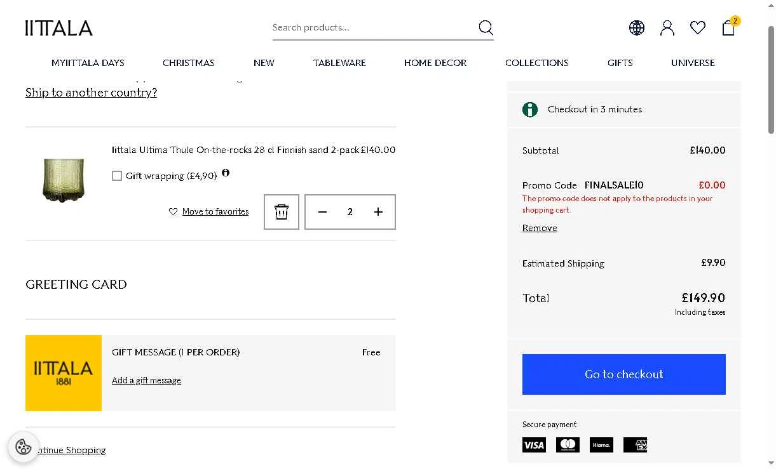Click Add a gift message link
The width and height of the screenshot is (776, 469).
(146, 380)
